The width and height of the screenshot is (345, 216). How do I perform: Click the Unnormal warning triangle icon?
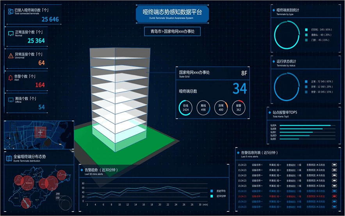pos(11,55)
